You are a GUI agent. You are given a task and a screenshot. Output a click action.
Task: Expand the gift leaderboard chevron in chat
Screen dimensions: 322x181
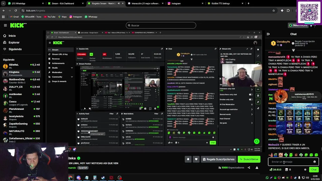click(293, 50)
